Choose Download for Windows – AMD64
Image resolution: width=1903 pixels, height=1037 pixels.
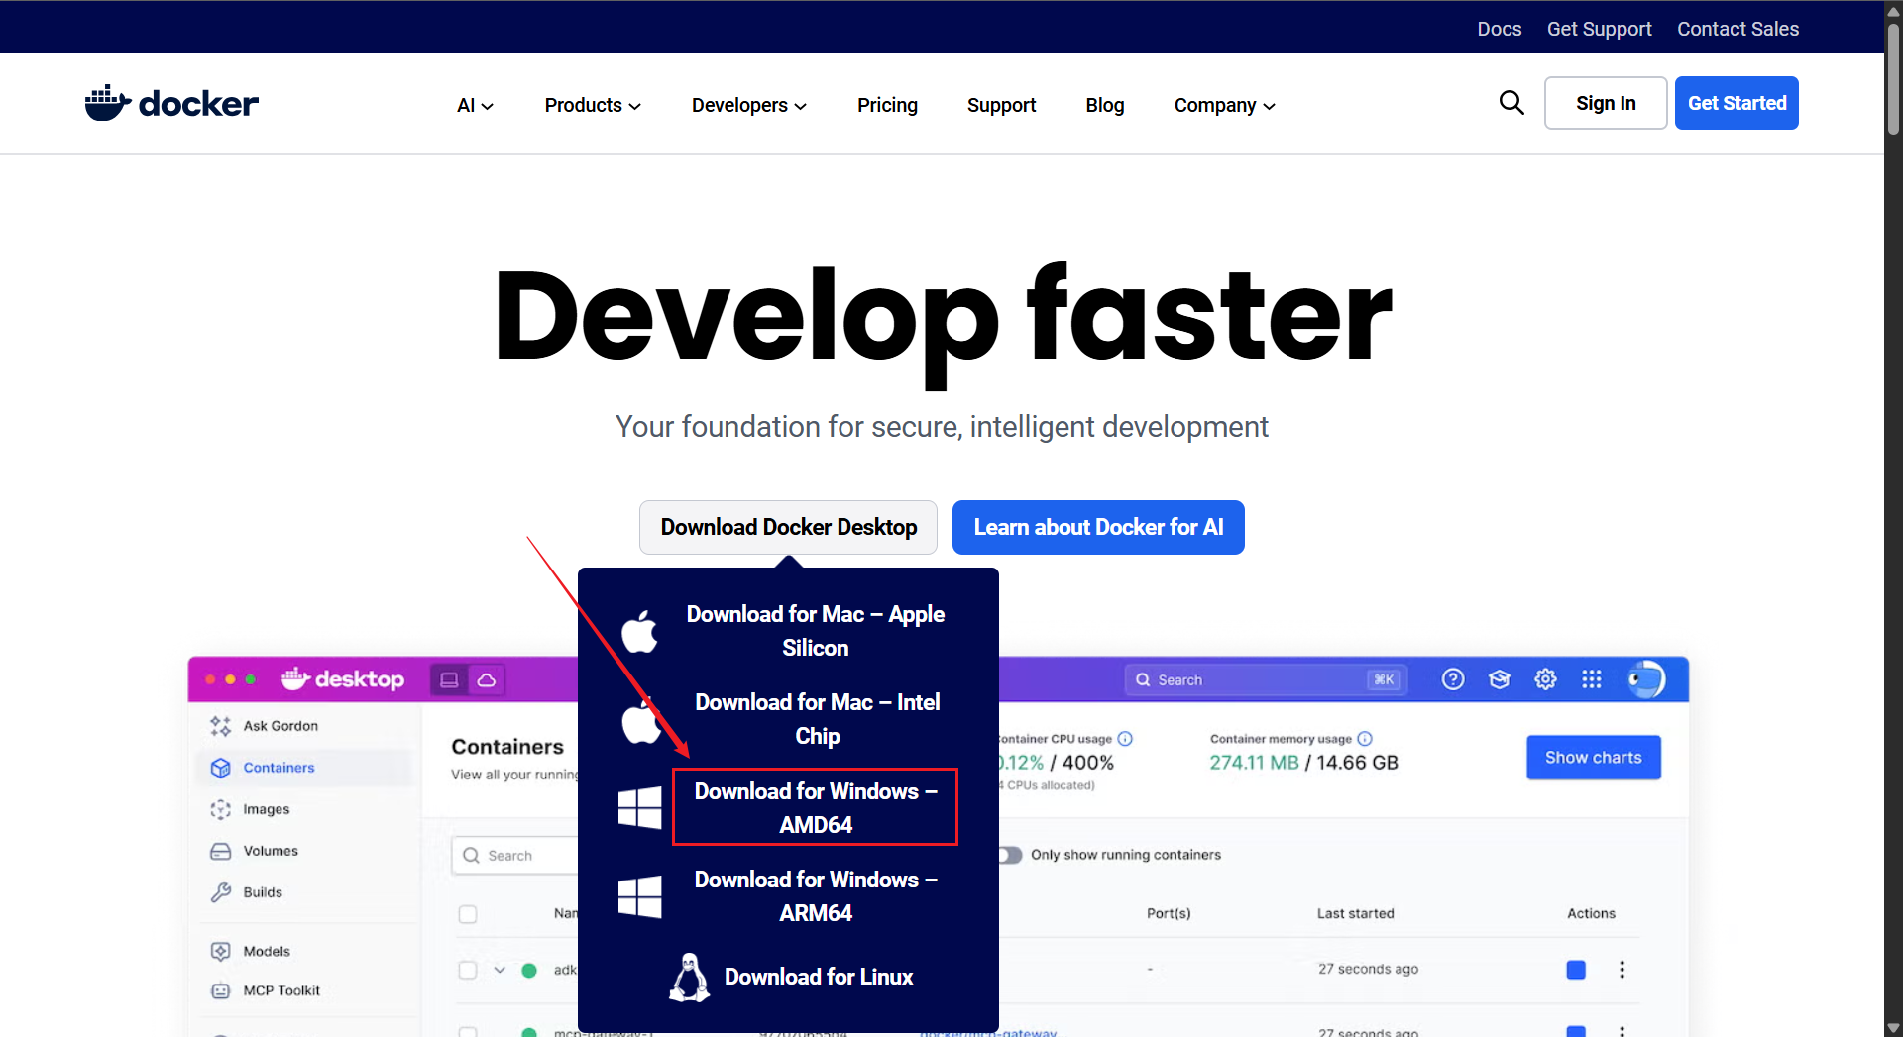(816, 807)
